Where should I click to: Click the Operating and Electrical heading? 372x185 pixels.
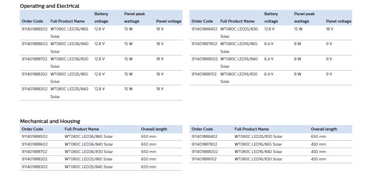pyautogui.click(x=50, y=6)
